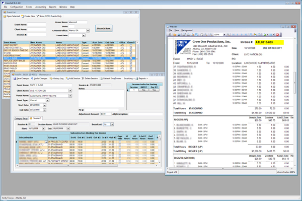
Task: Click the Subcontractor column header in the session grid
Action: pyautogui.click(x=33, y=138)
